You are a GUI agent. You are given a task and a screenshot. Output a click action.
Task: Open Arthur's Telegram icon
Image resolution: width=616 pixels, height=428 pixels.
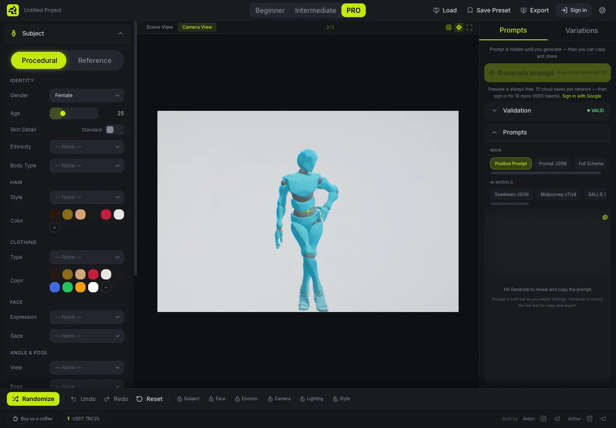coord(603,419)
